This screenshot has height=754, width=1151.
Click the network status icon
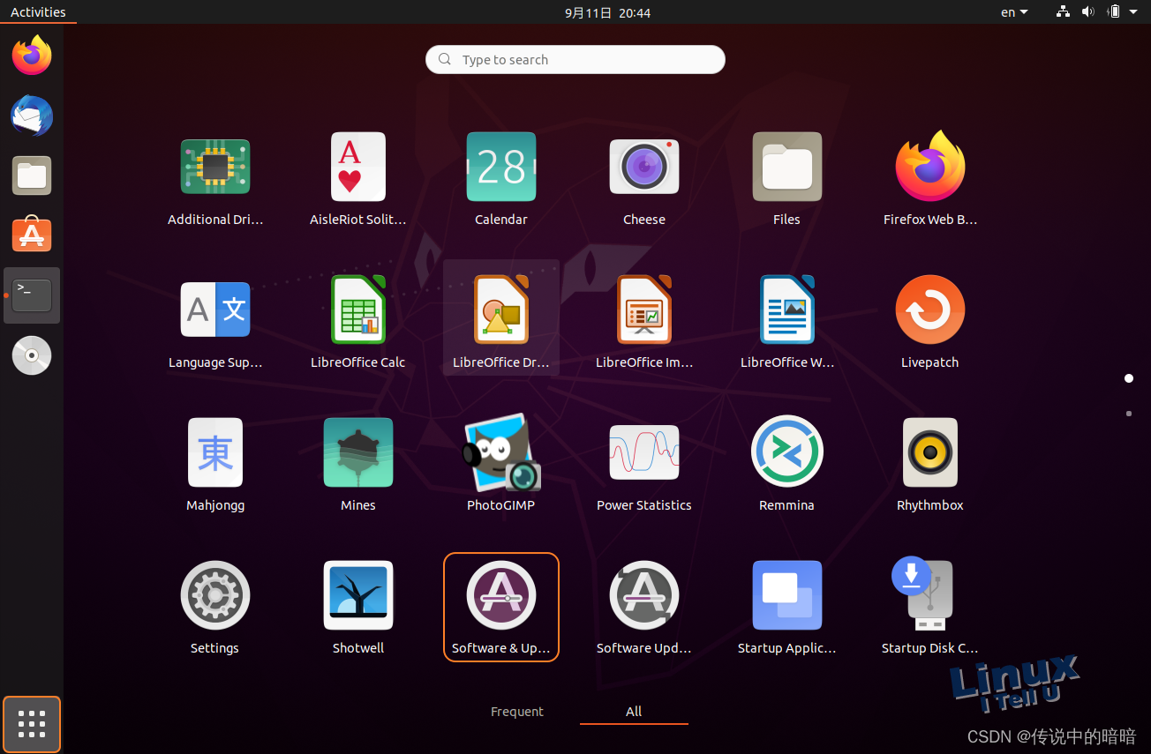click(1063, 12)
